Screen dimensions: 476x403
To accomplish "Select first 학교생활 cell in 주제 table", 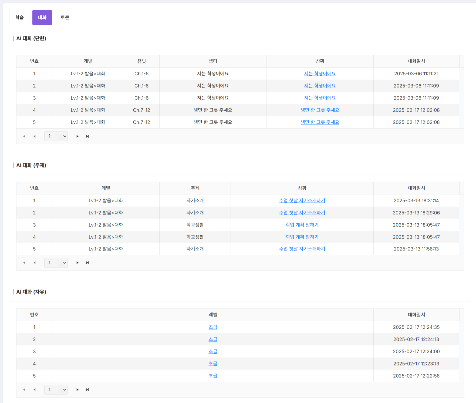I will click(195, 225).
